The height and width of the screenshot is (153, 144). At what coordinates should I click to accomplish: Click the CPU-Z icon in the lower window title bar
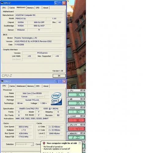(x=2, y=81)
